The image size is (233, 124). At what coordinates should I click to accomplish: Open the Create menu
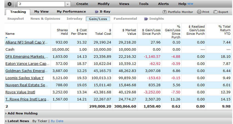point(82,4)
